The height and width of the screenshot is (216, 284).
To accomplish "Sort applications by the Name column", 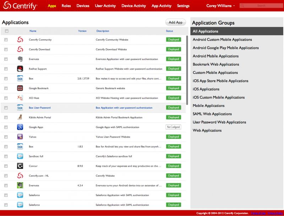I will [33, 31].
